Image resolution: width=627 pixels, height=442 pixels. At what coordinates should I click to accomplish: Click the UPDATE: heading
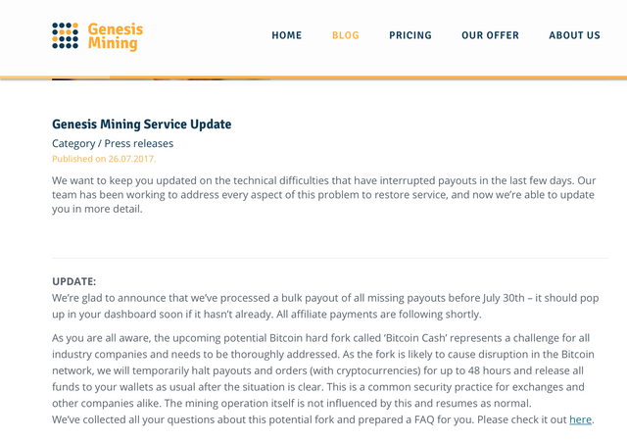click(x=74, y=281)
